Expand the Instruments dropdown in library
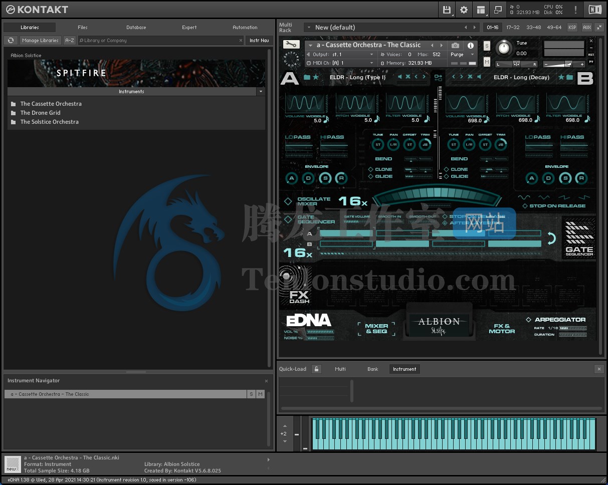 [x=260, y=92]
